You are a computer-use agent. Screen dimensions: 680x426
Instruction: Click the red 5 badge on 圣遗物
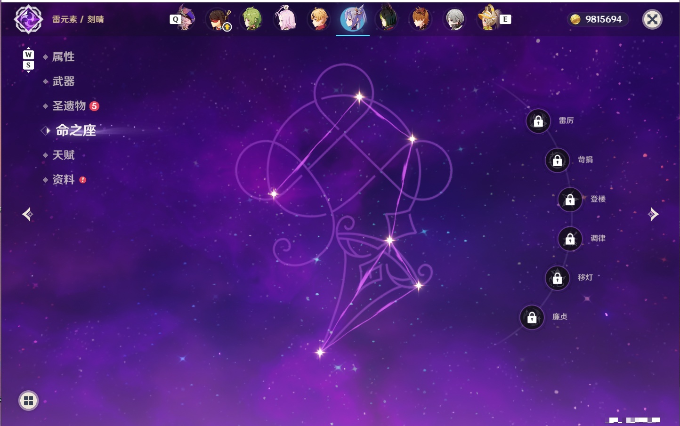point(94,106)
